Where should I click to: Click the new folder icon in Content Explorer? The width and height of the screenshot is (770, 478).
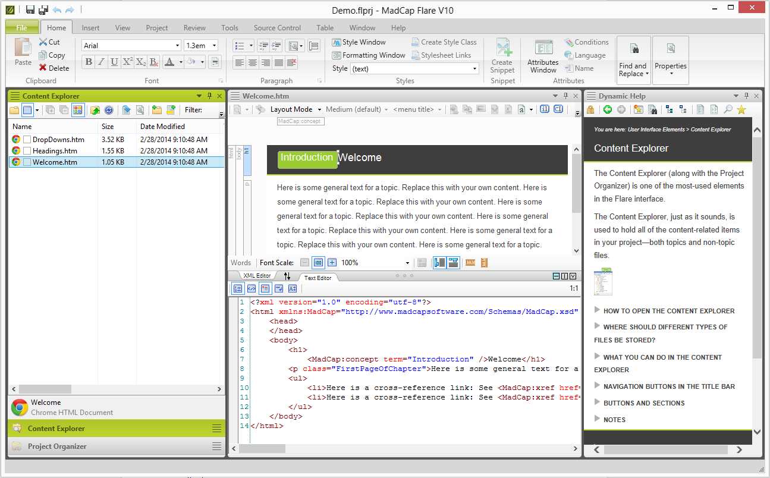156,110
